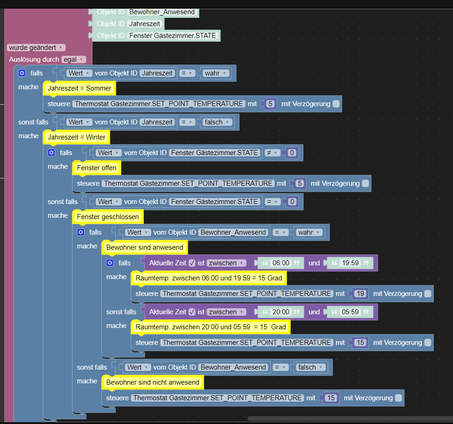Toggle Aktuelle Zeit checkbox in the 06:00 row
Viewport: 453px width, 424px height.
pyautogui.click(x=192, y=263)
